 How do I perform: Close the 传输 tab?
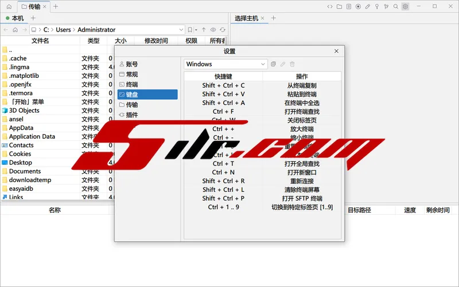click(x=45, y=6)
